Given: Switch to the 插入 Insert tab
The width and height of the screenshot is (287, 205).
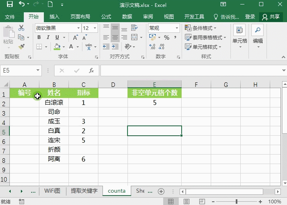Looking at the screenshot, I should (x=55, y=17).
